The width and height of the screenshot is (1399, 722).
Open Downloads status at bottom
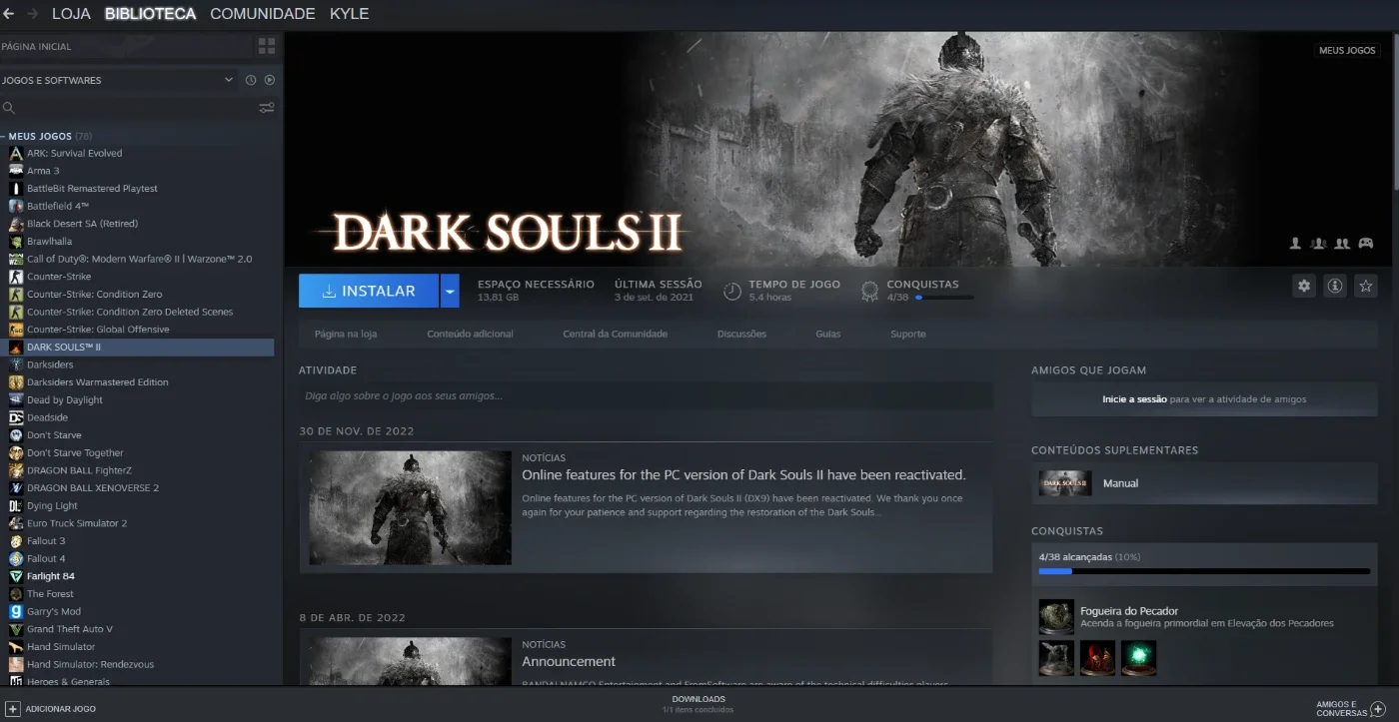click(699, 704)
